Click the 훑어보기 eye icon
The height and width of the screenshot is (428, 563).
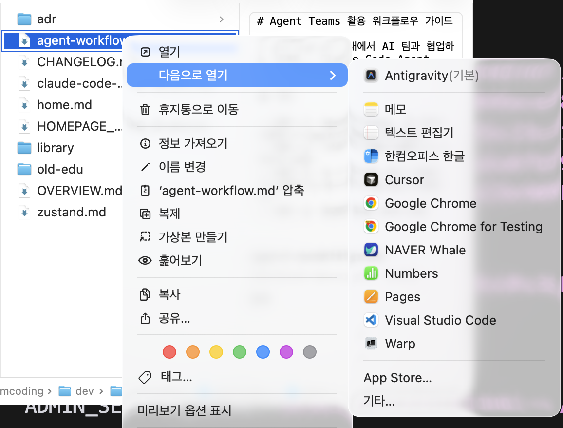pyautogui.click(x=145, y=260)
